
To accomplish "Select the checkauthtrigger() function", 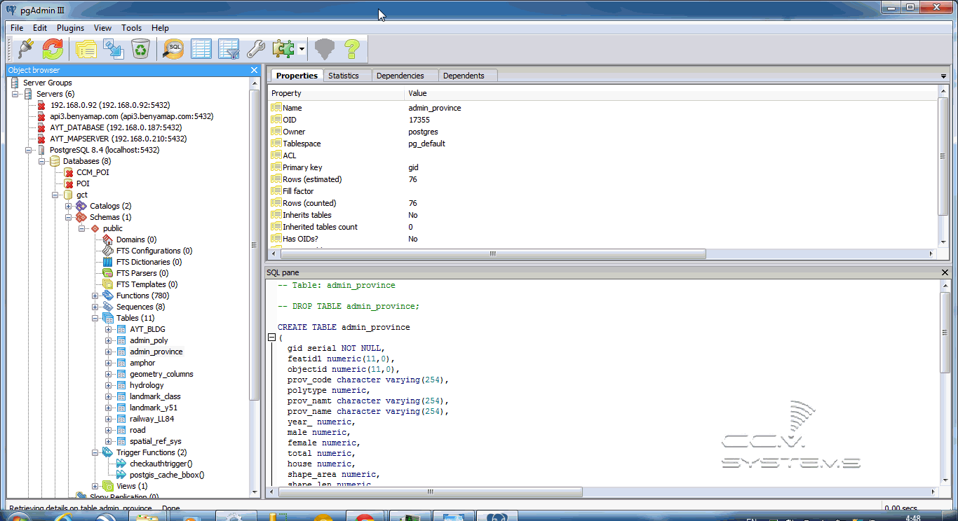I will click(161, 464).
